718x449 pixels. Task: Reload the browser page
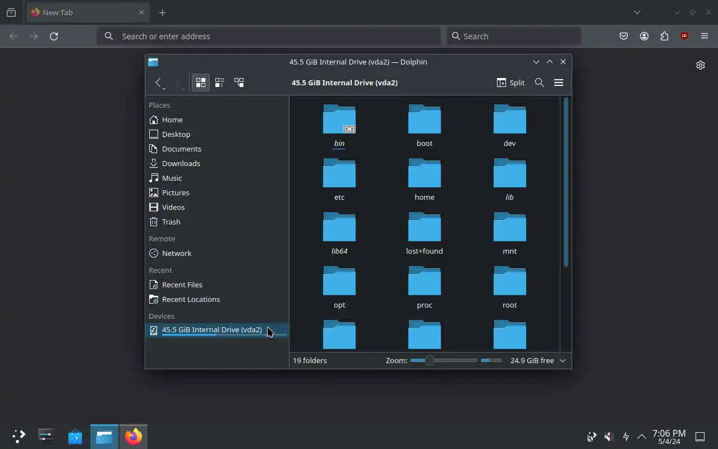(x=54, y=36)
